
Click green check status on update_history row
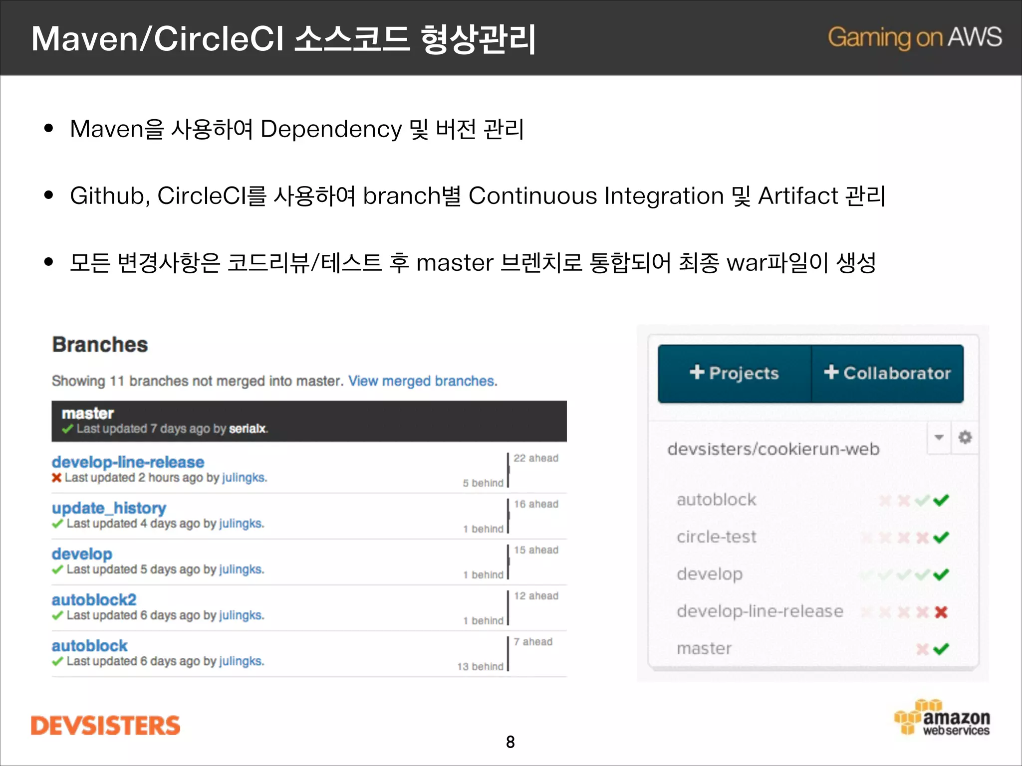click(x=57, y=524)
